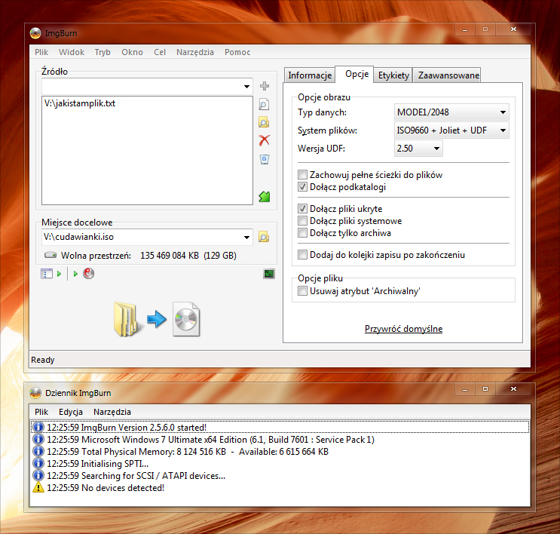Image resolution: width=560 pixels, height=534 pixels.
Task: Switch to the Etykiety tab
Action: tap(393, 75)
